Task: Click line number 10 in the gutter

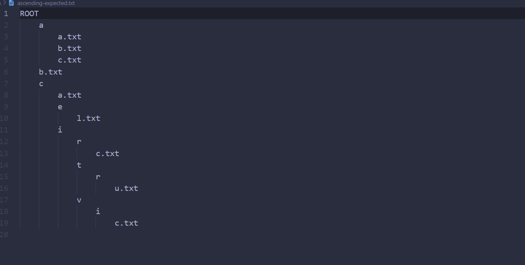Action: pos(5,118)
